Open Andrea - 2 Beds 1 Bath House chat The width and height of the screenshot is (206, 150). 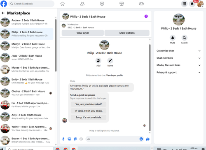pyautogui.click(x=27, y=22)
